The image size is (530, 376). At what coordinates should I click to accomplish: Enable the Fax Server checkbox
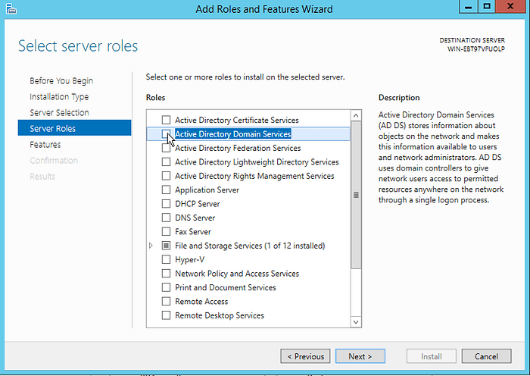pos(166,232)
